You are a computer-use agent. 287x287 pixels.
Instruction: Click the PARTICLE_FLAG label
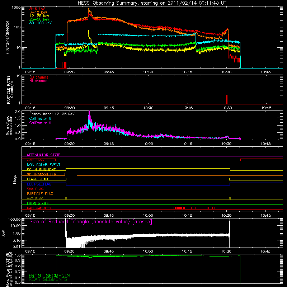[40, 193]
